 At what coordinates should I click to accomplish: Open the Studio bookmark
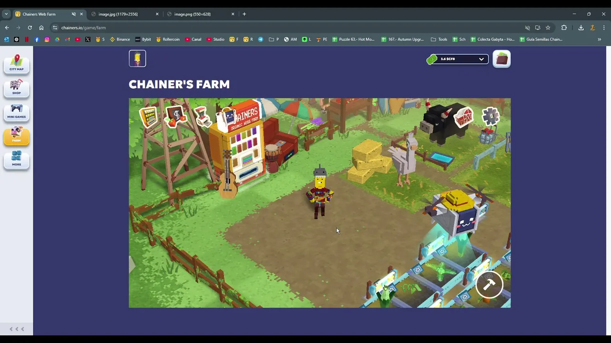point(215,39)
